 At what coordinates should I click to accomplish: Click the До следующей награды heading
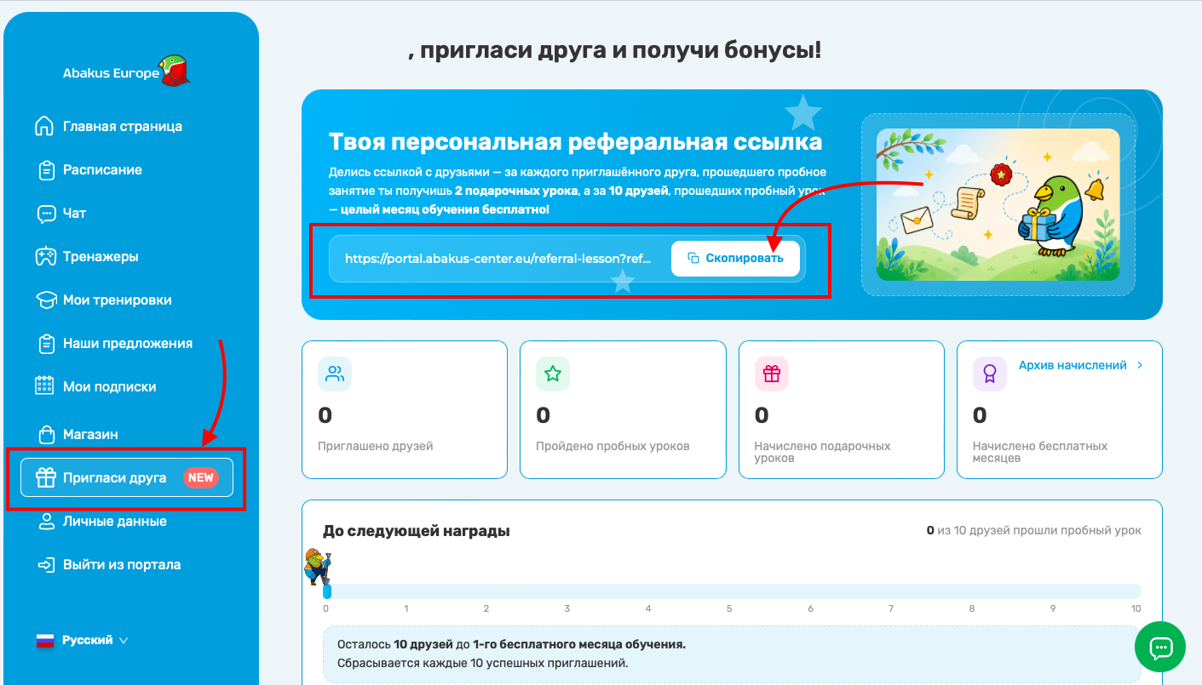coord(417,531)
